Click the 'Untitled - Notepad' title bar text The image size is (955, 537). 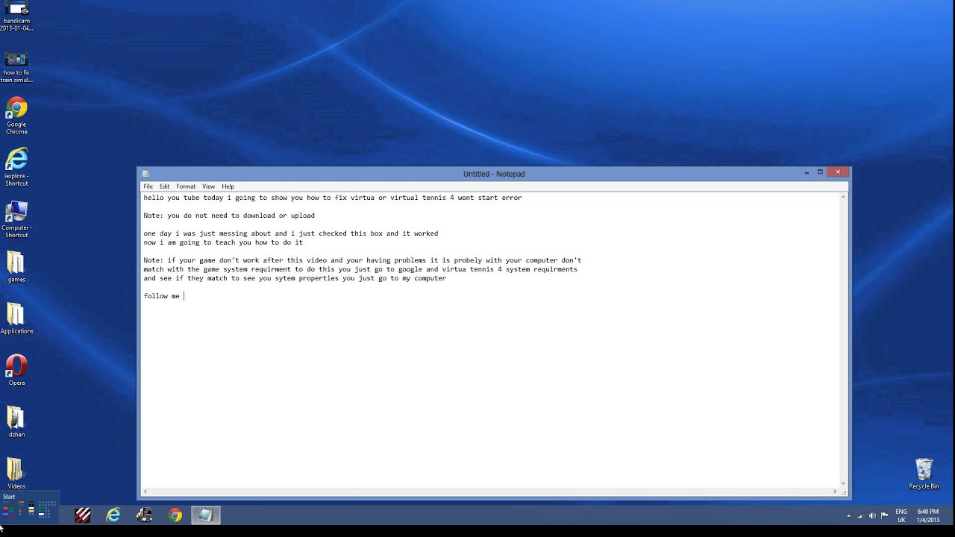click(494, 174)
